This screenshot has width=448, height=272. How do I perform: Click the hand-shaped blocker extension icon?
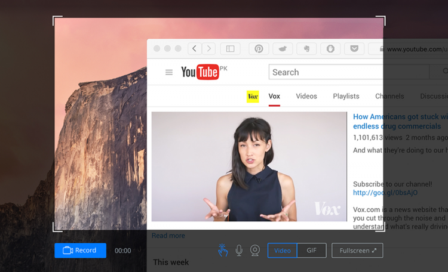point(330,48)
